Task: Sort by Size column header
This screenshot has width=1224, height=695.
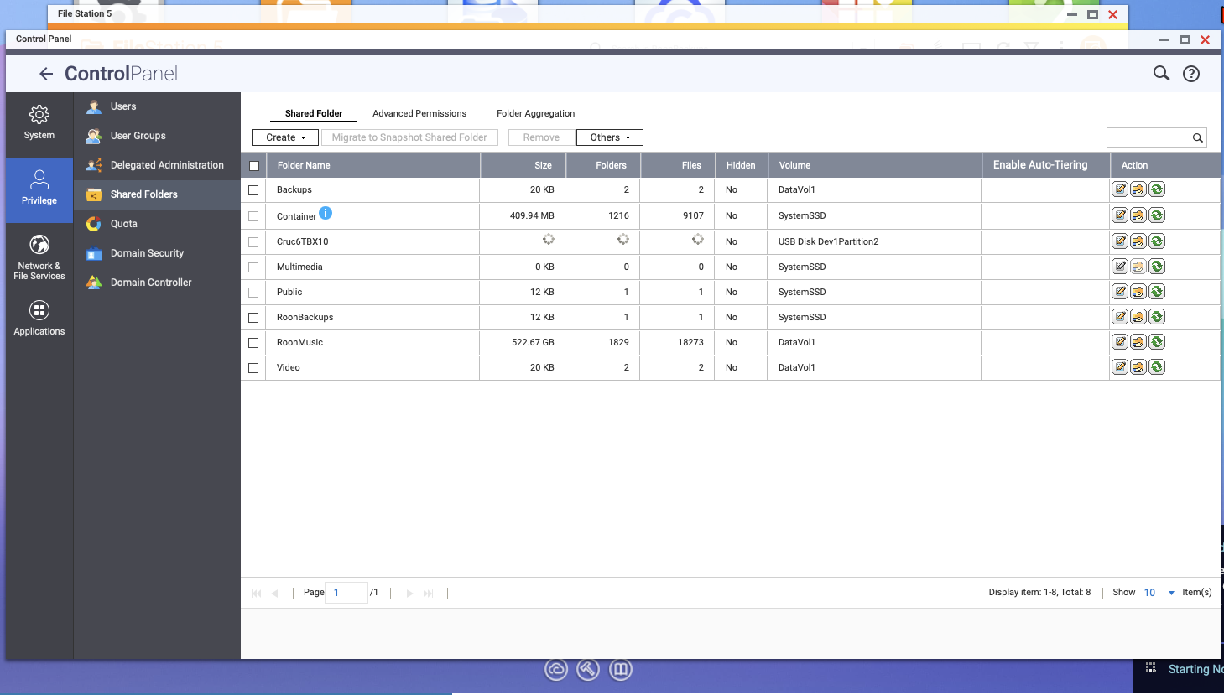Action: (x=523, y=165)
